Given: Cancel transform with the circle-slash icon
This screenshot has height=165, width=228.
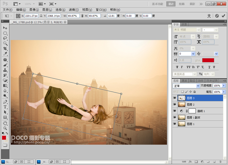Looking at the screenshot, I should coord(217,16).
